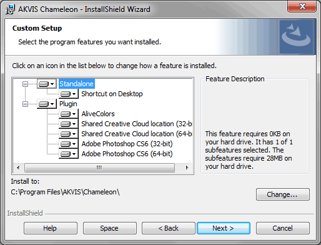The width and height of the screenshot is (321, 245).
Task: Click the feature list right scroll arrow
Action: (187, 167)
